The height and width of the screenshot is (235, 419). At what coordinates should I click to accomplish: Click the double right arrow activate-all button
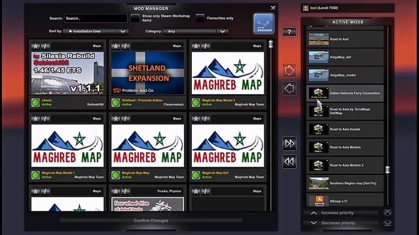289,144
